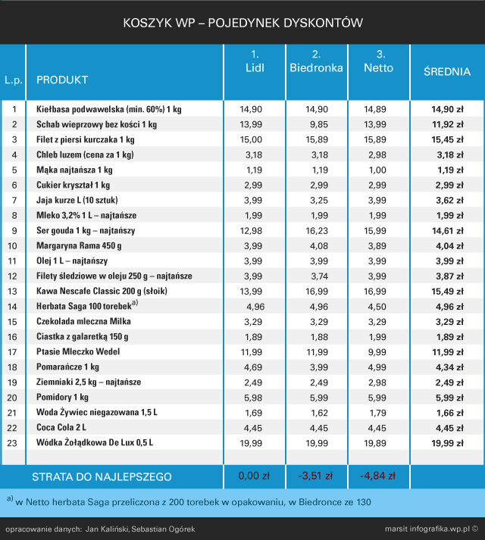Select Lidl price 13,99 for Kawa Nescafe
This screenshot has width=485, height=540.
[x=251, y=291]
